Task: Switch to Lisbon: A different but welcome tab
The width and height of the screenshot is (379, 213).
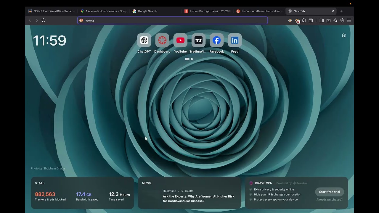Action: click(259, 11)
